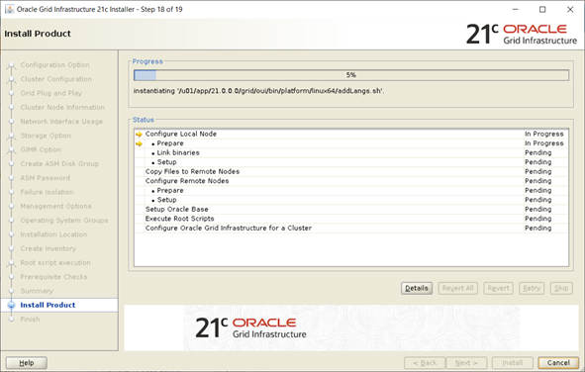Select Finish step in sidebar
Image resolution: width=585 pixels, height=372 pixels.
tap(30, 320)
